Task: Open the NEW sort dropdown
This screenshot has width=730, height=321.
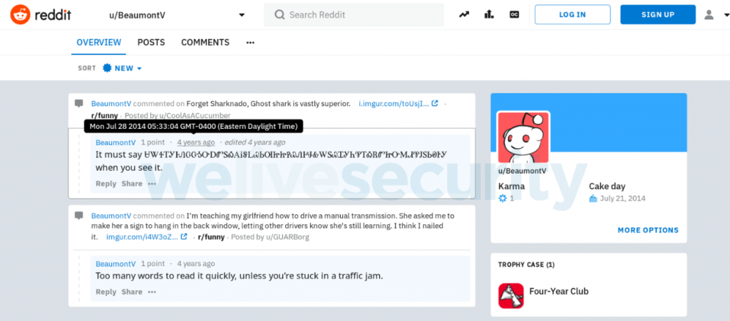Action: coord(123,68)
